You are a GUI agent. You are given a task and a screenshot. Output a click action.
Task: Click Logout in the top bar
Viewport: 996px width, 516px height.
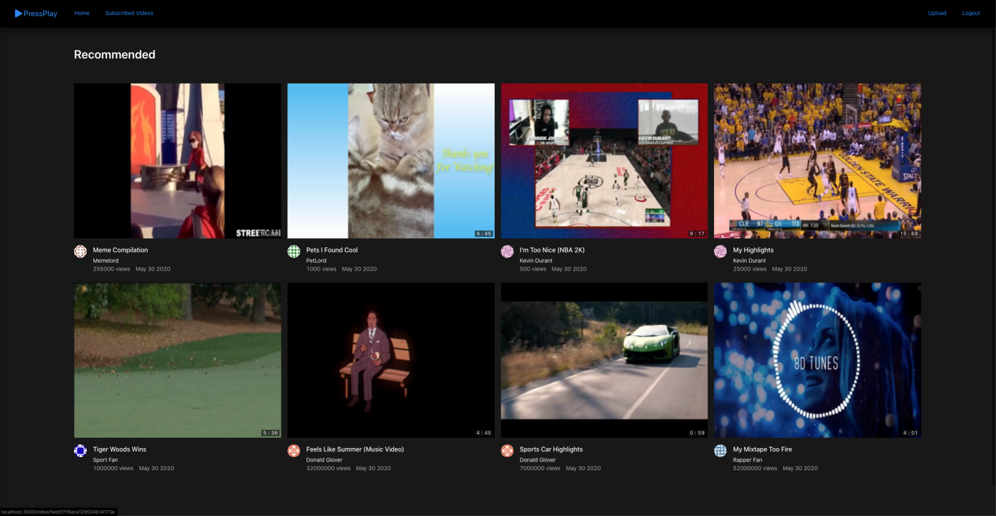point(971,13)
